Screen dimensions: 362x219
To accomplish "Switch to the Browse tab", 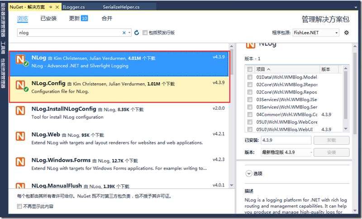I will pyautogui.click(x=22, y=19).
